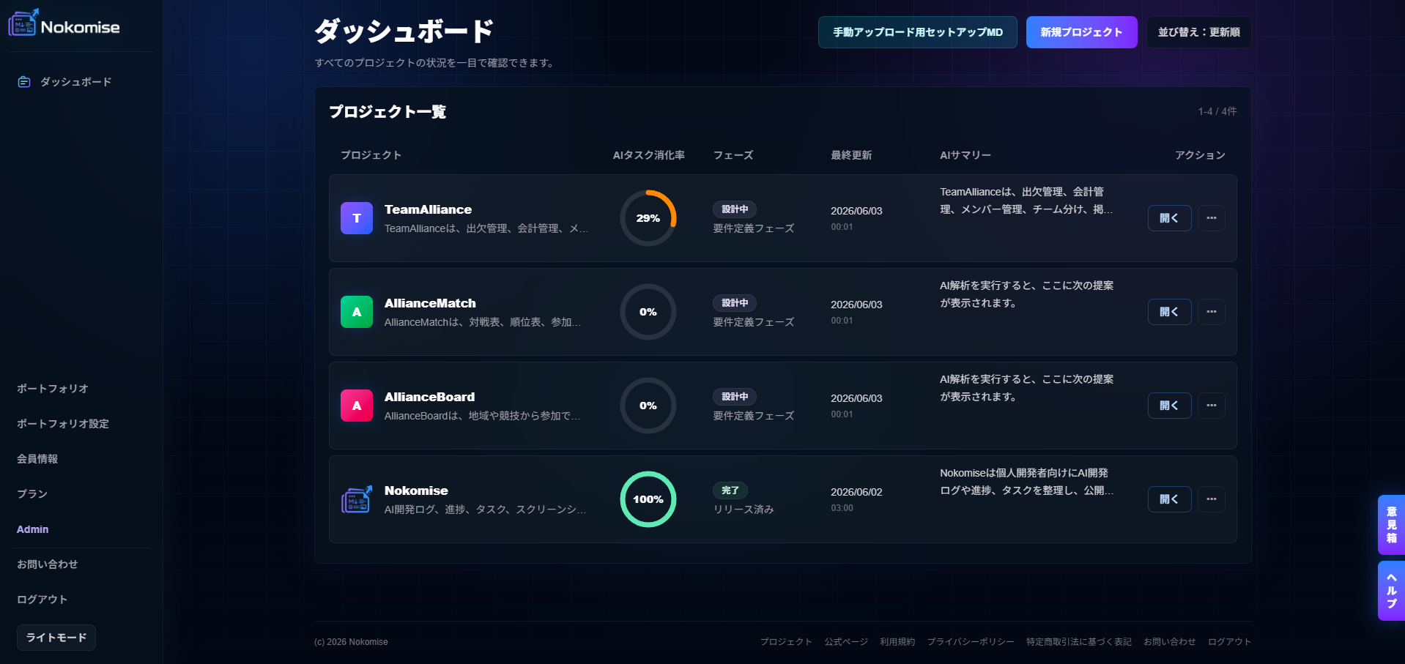Image resolution: width=1405 pixels, height=664 pixels.
Task: Click 開く button for Nokomise project
Action: tap(1169, 499)
